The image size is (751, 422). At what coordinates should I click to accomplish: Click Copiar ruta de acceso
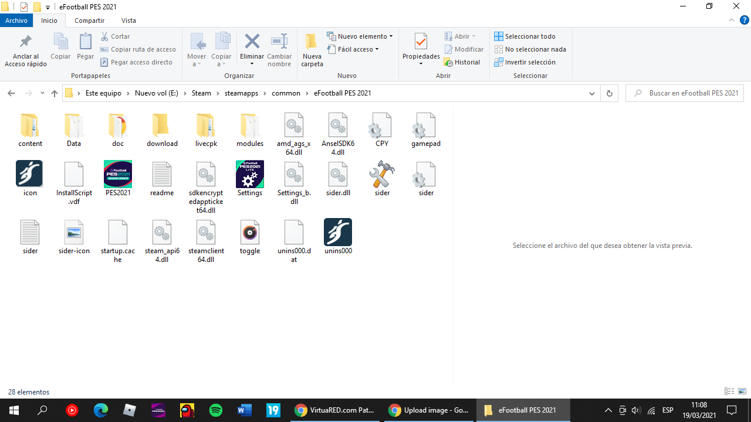138,49
